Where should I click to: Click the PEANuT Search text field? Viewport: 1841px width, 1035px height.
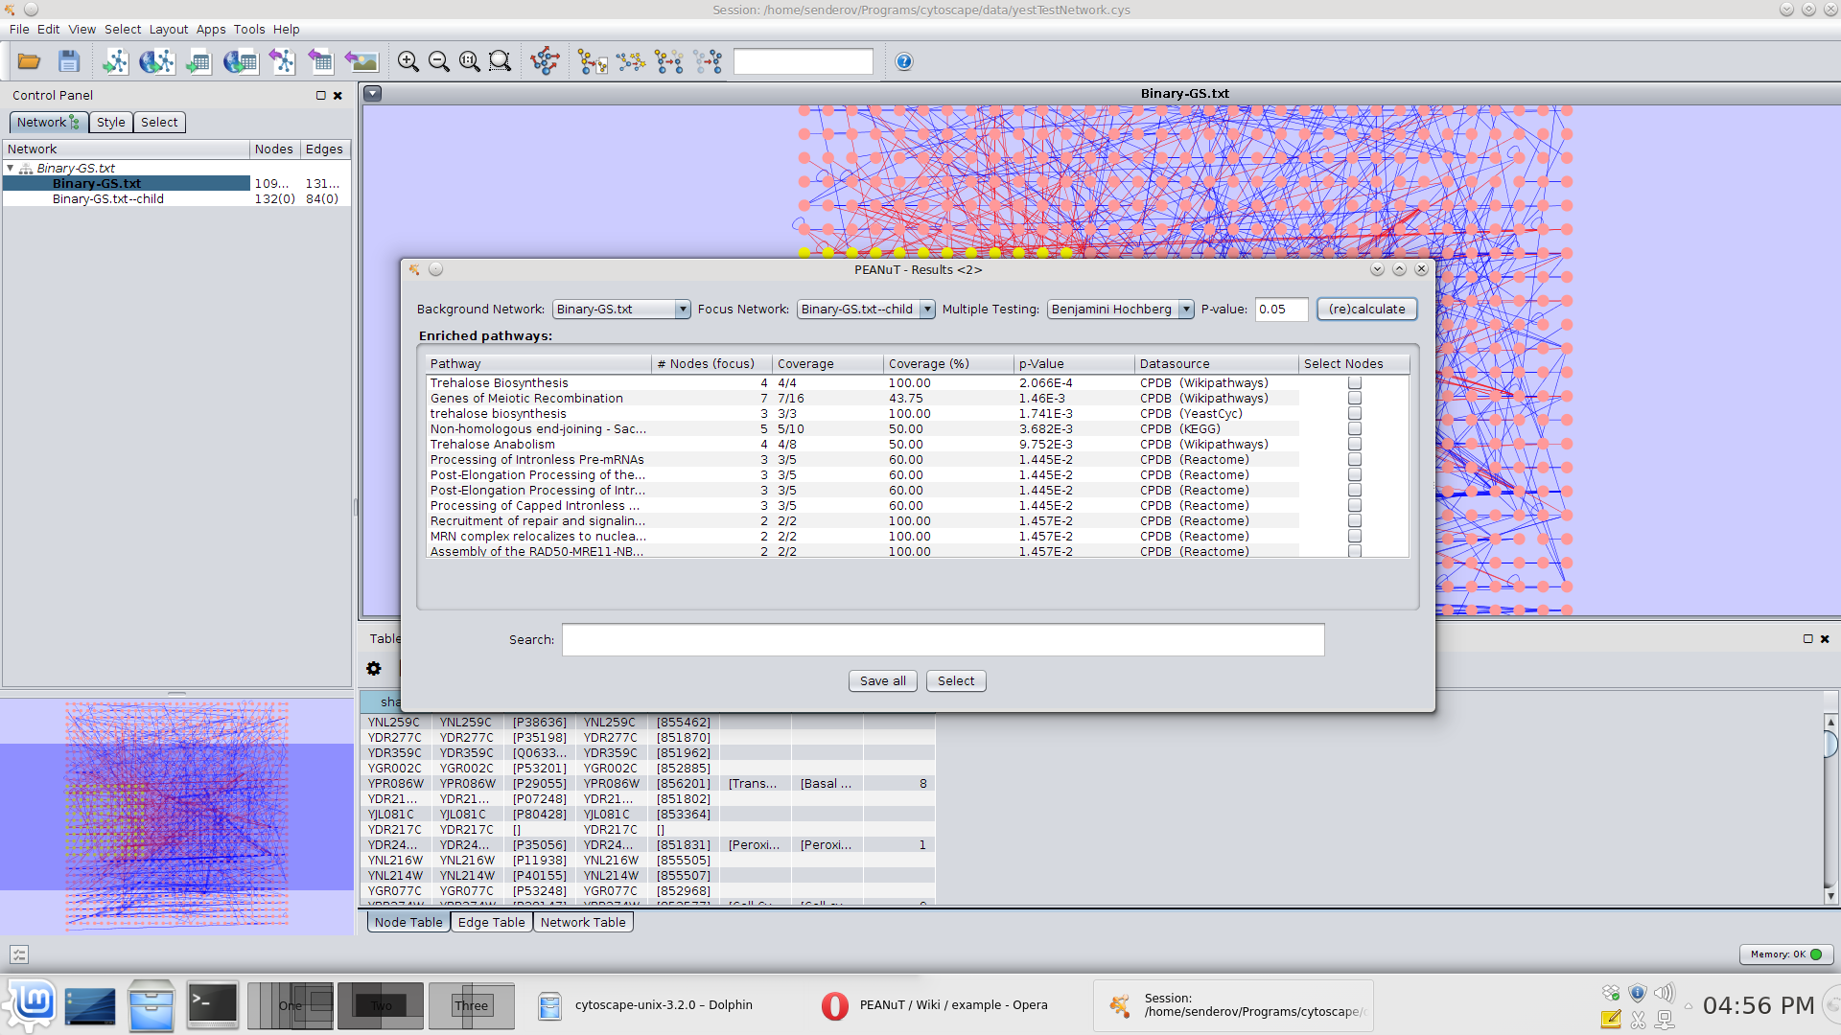coord(943,639)
